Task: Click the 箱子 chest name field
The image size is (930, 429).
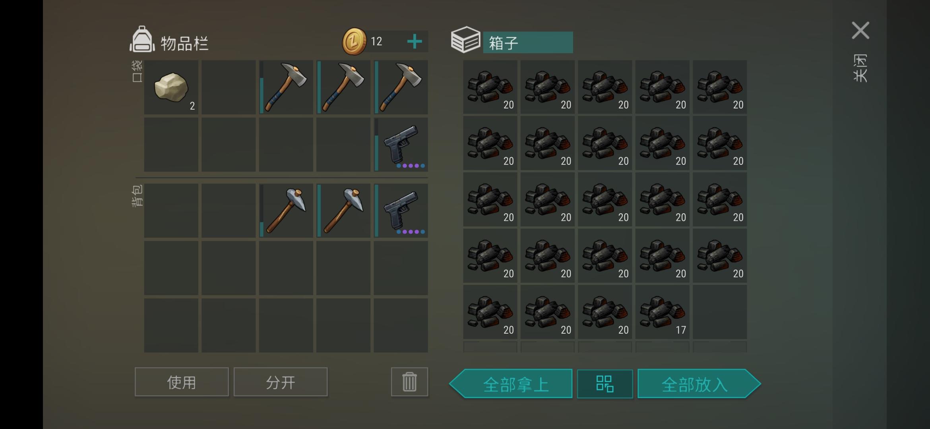Action: (x=528, y=43)
